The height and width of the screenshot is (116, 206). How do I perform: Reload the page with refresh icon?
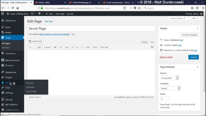13,8
